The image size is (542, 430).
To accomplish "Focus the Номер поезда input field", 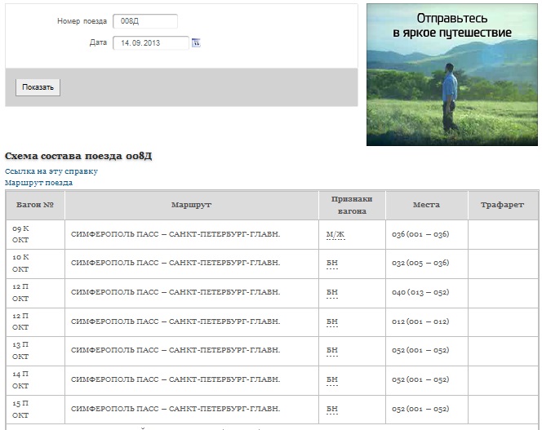I will pos(144,21).
